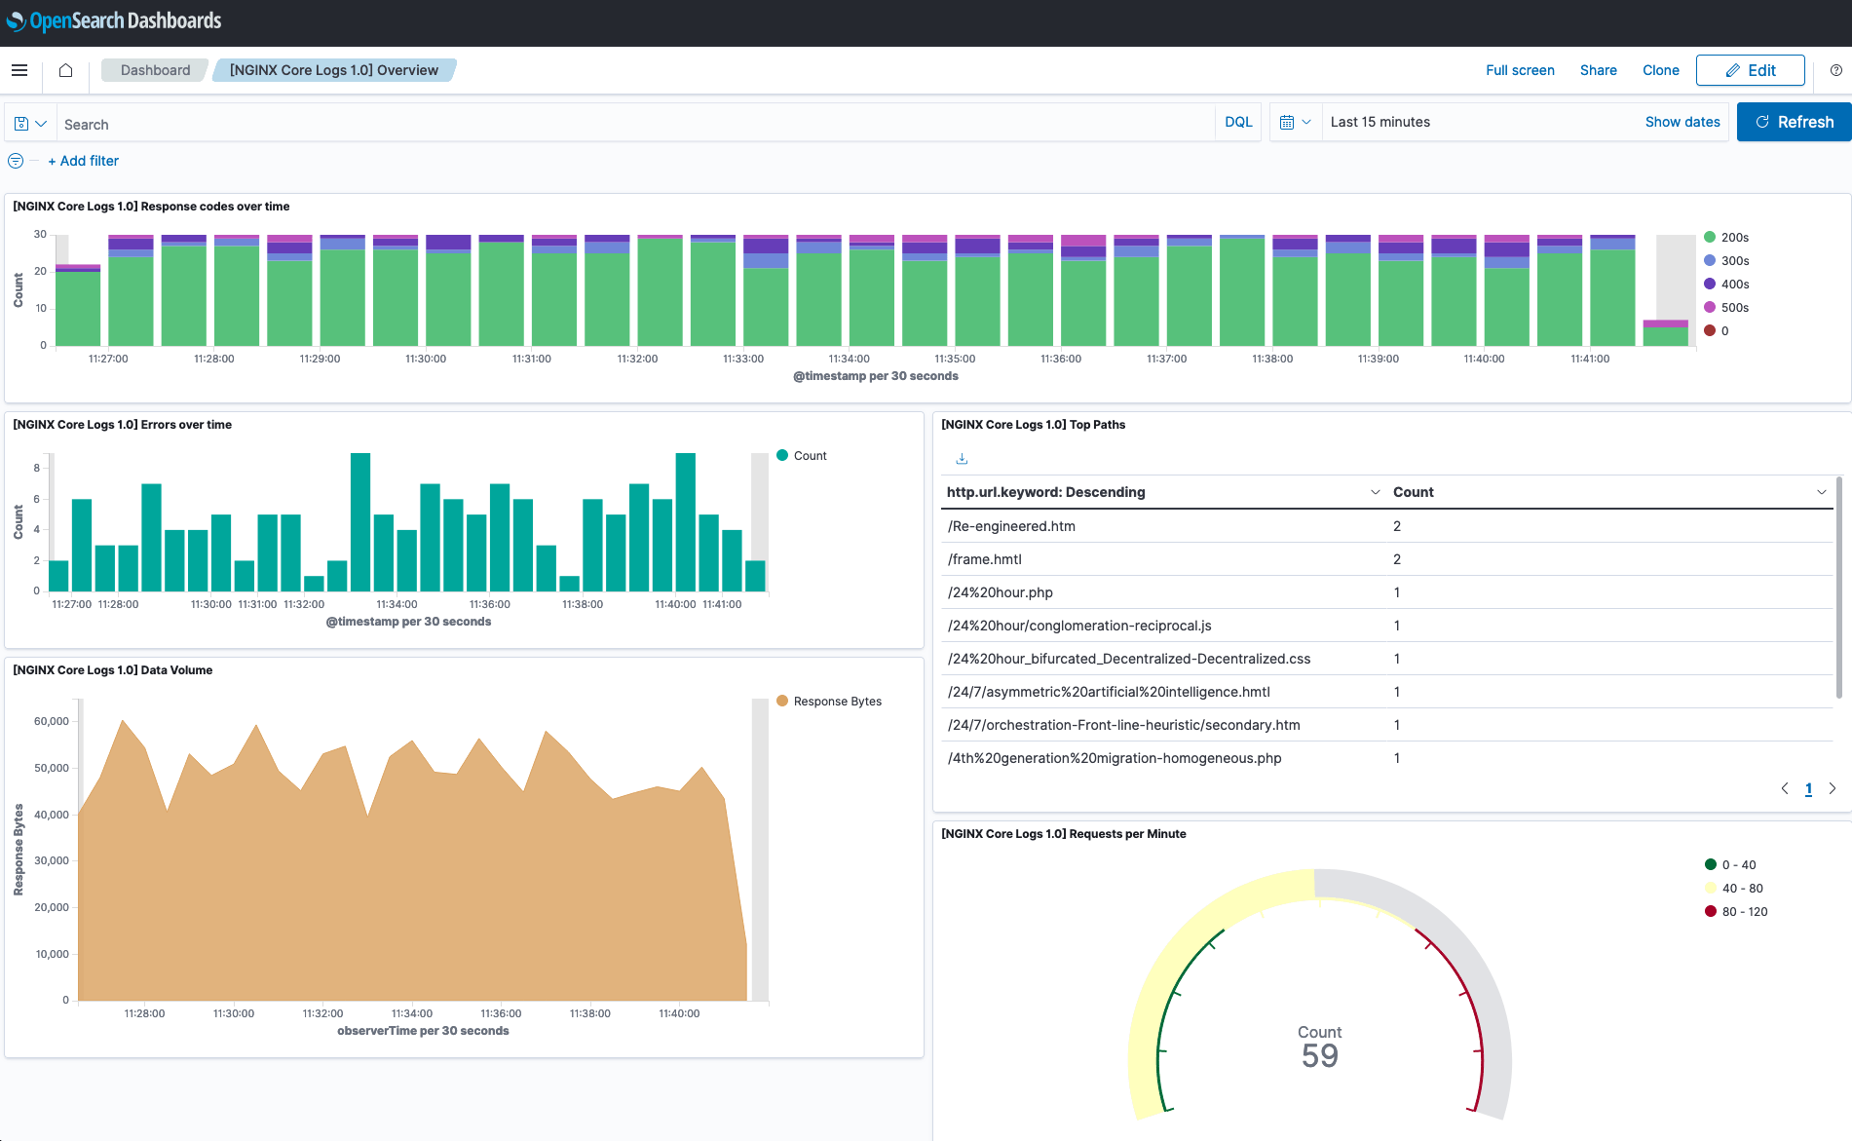
Task: Clone this dashboard
Action: pyautogui.click(x=1660, y=70)
